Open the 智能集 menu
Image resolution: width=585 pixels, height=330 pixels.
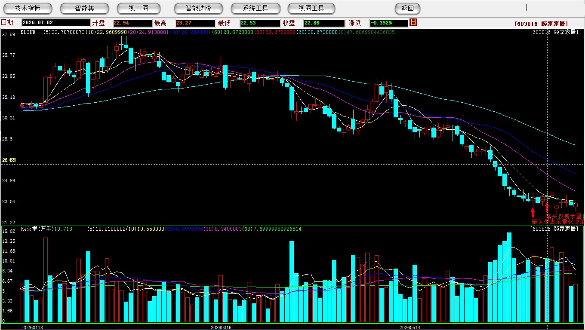84,8
